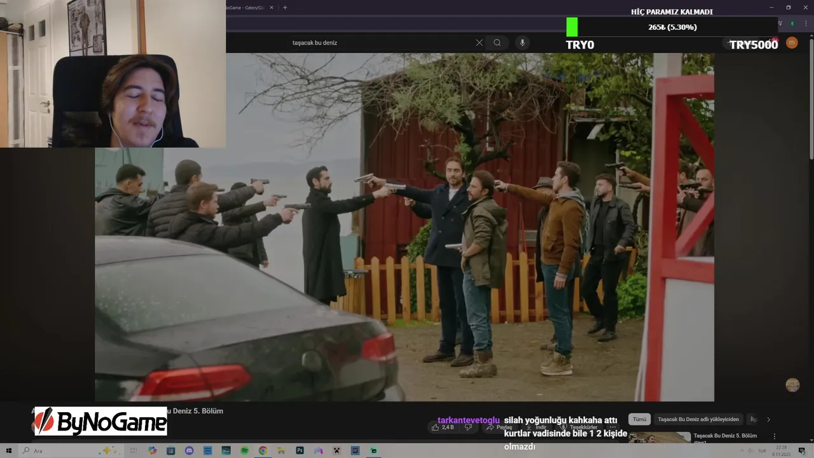Image resolution: width=814 pixels, height=458 pixels.
Task: Open the recommended Taşacak Bu Deniz 5. Bölüm thumbnail
Action: tap(659, 438)
